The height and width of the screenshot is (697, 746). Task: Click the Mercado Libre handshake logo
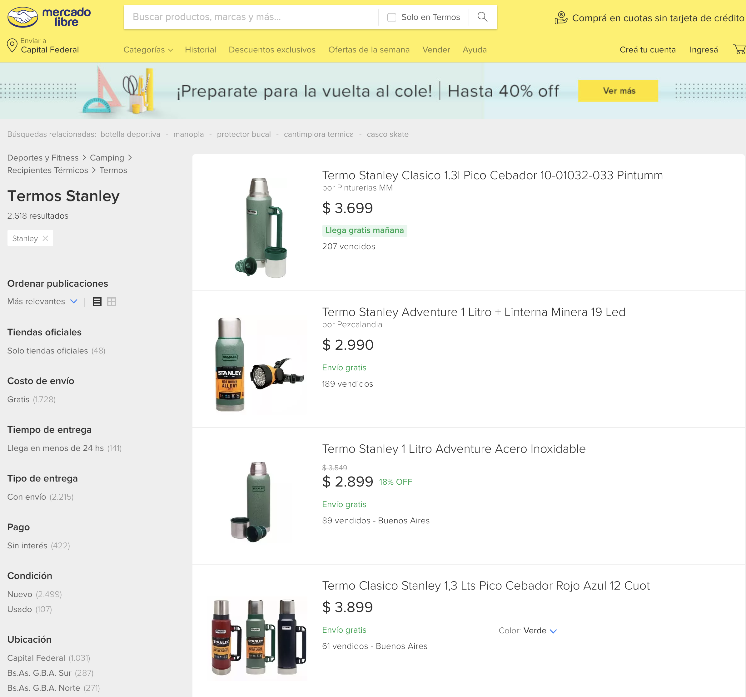23,17
